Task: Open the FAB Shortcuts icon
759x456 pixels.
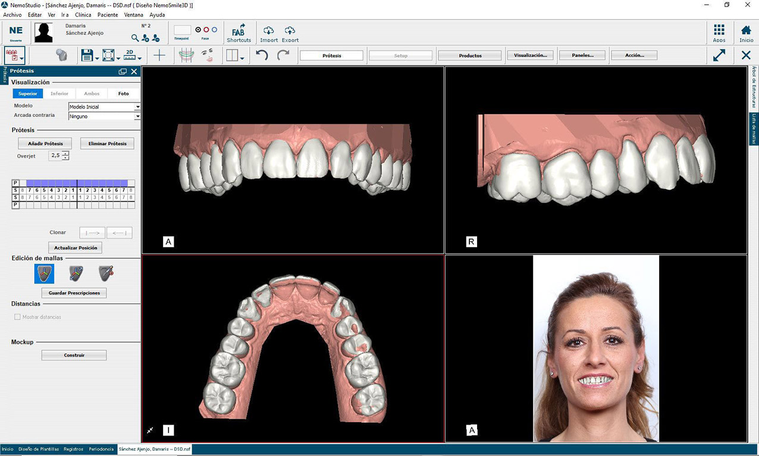Action: coord(239,33)
